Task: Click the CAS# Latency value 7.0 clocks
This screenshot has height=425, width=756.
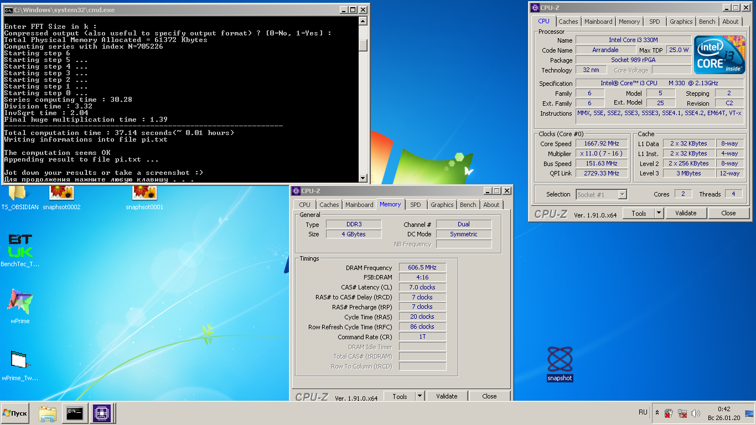Action: [422, 287]
